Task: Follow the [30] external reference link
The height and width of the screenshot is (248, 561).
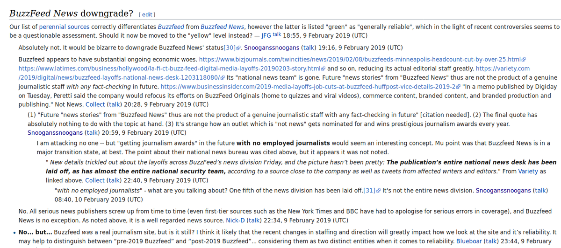Action: tap(232, 48)
